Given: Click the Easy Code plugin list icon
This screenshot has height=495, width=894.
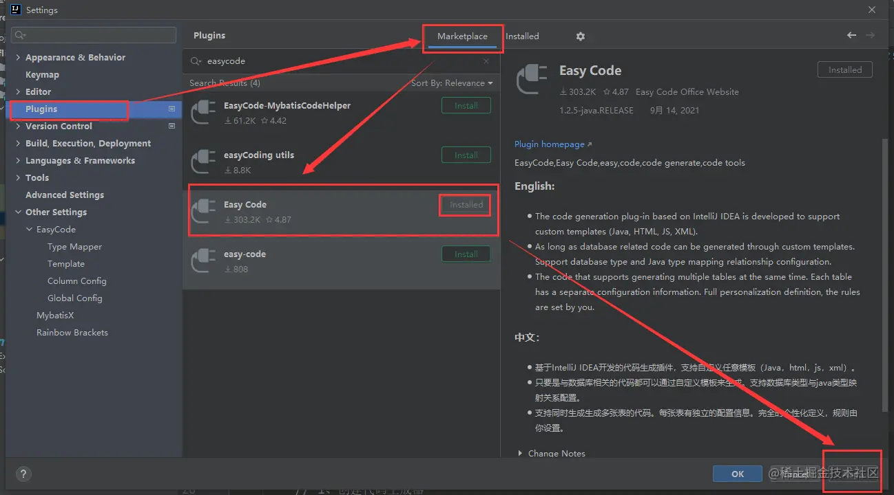Looking at the screenshot, I should tap(203, 212).
